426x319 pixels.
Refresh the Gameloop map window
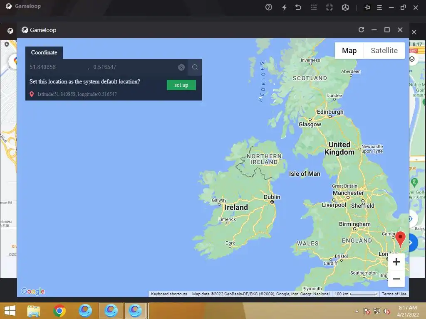[361, 29]
